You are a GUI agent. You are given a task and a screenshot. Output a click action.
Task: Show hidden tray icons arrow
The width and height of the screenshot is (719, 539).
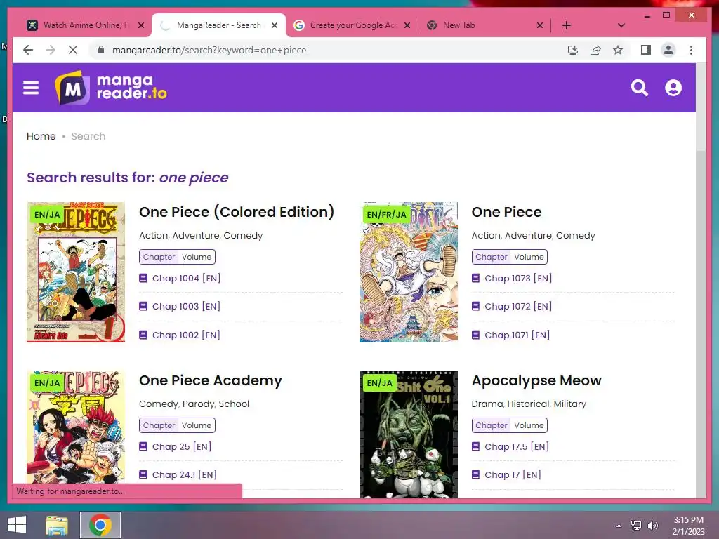(619, 526)
